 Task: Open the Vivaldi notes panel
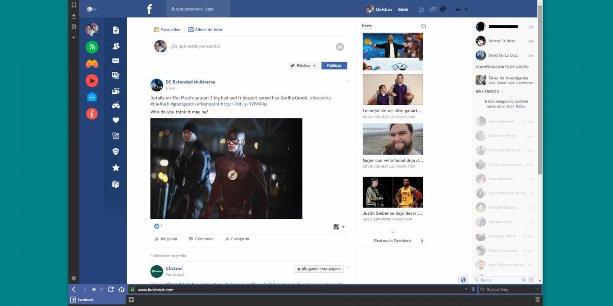[74, 27]
